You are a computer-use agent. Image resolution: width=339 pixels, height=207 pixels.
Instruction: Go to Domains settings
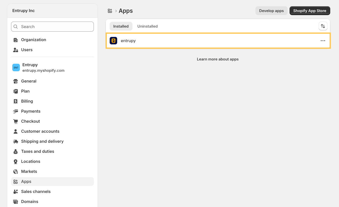(x=52, y=202)
